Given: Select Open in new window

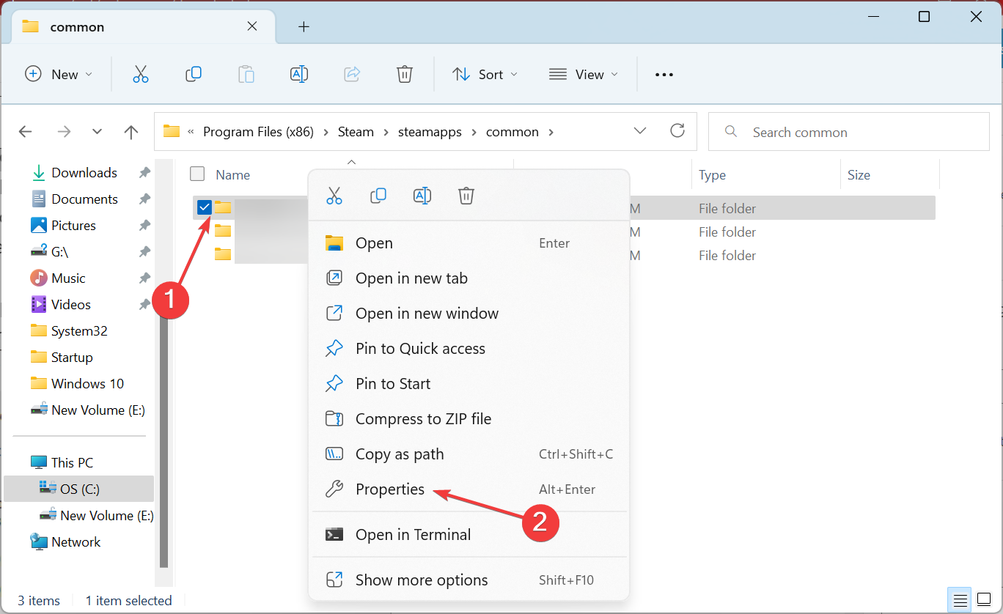Looking at the screenshot, I should [x=469, y=314].
